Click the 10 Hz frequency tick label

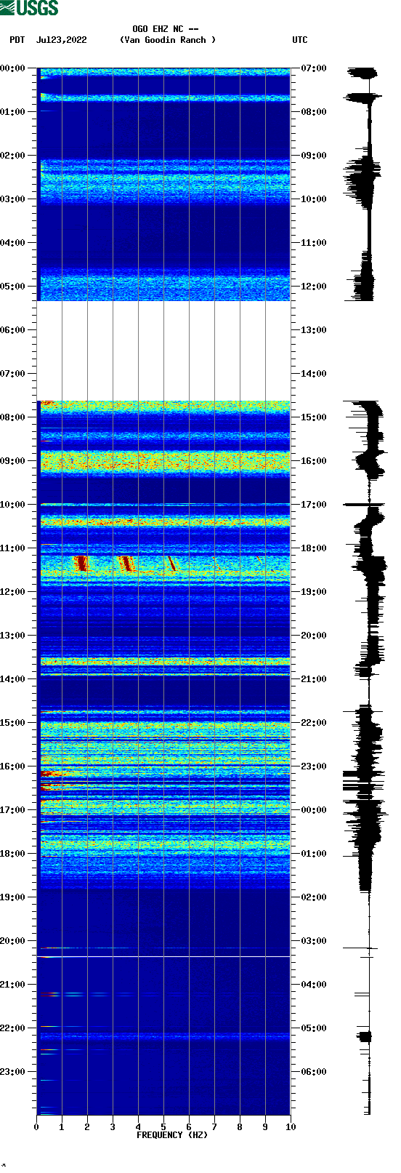[291, 1127]
